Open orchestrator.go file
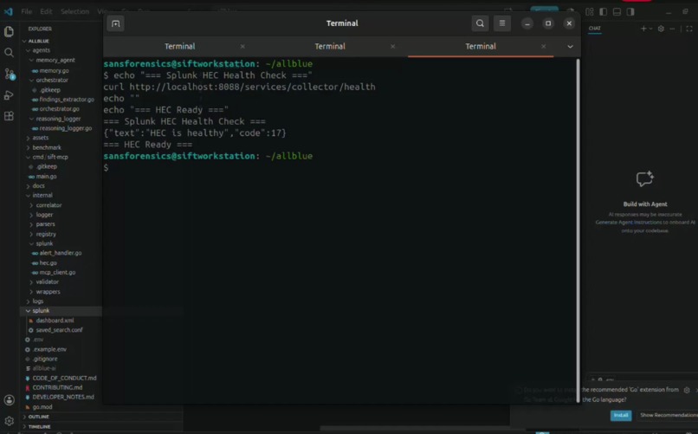This screenshot has width=698, height=434. 59,109
